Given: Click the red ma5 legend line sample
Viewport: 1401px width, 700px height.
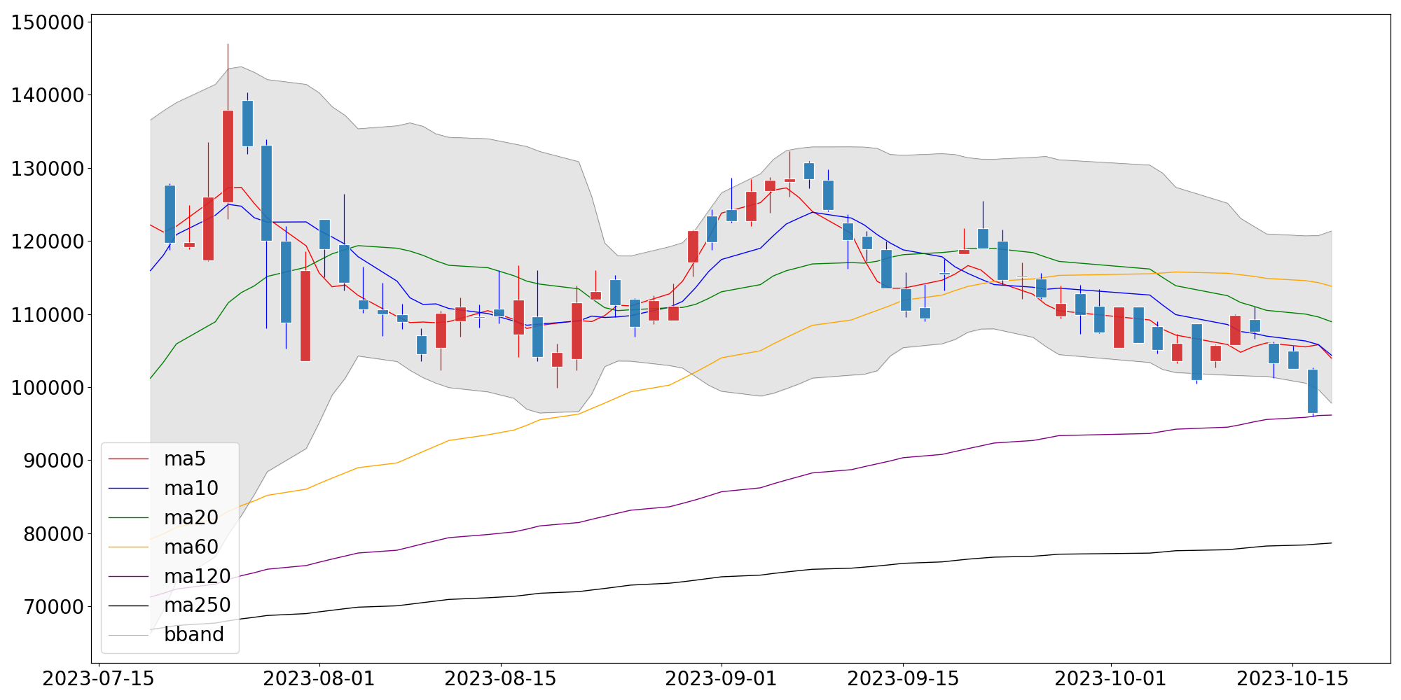Looking at the screenshot, I should coord(129,459).
